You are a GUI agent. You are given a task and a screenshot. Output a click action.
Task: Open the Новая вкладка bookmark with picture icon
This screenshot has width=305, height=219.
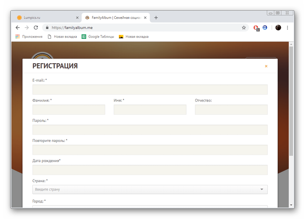pyautogui.click(x=134, y=37)
